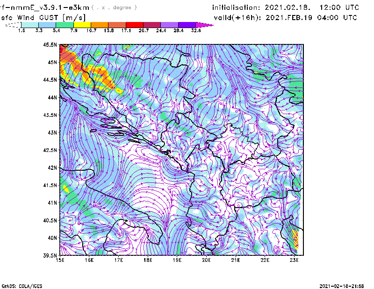This screenshot has width=374, height=289.
Task: Click the '40N' latitude label
Action: 52,238
